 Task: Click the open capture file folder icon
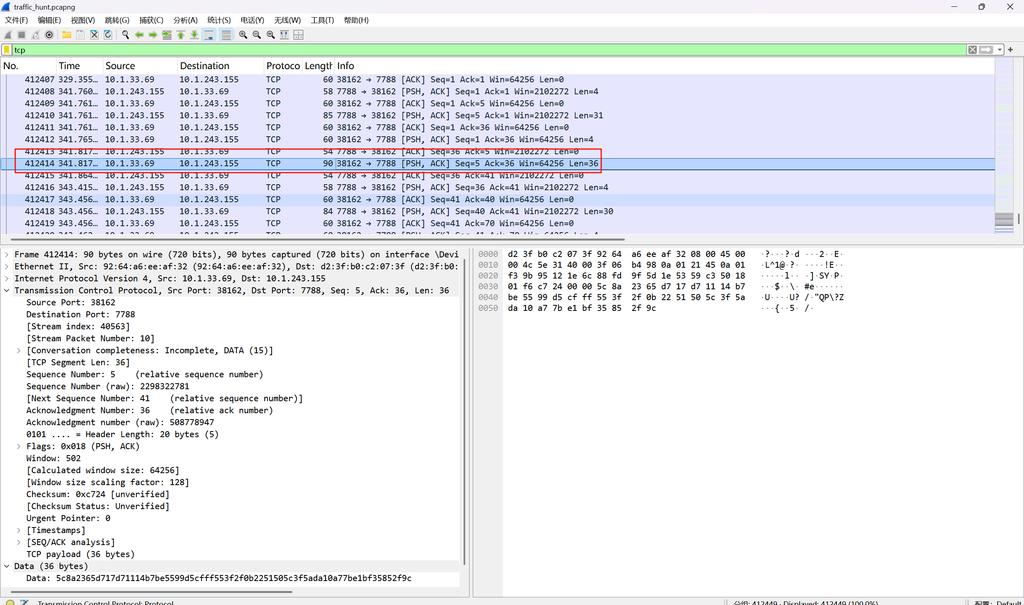point(66,35)
